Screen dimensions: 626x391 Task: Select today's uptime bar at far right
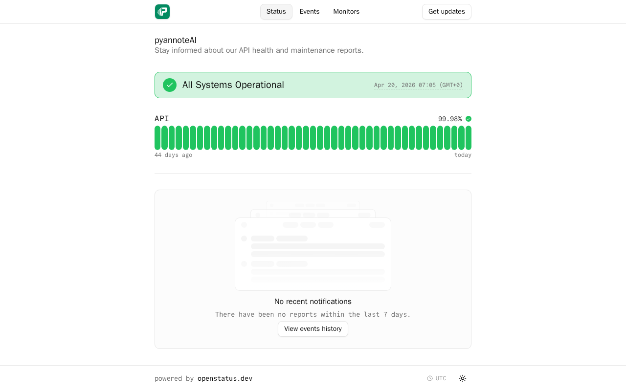click(469, 138)
